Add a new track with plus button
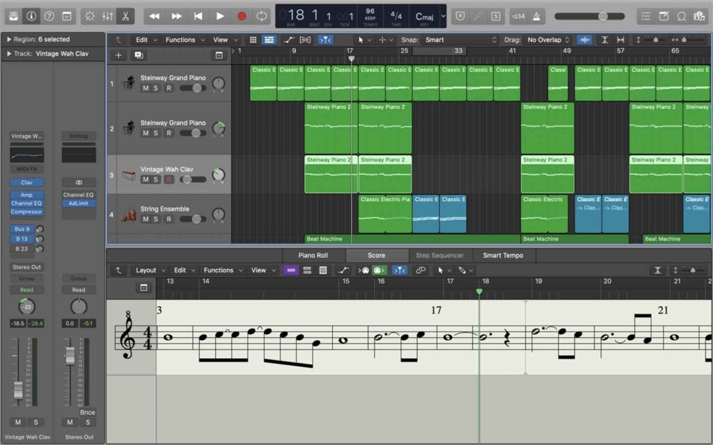Image resolution: width=713 pixels, height=445 pixels. [118, 56]
